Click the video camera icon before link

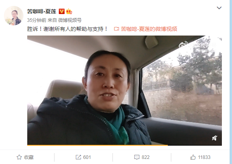(116, 29)
